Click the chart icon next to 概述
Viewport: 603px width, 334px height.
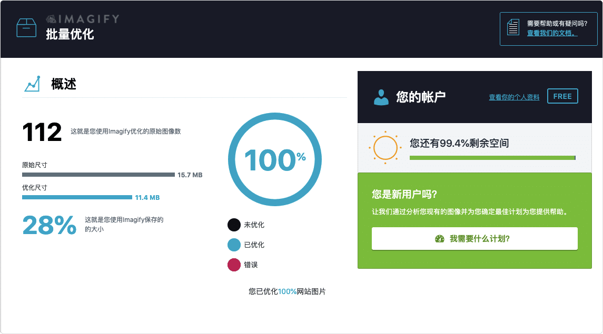[x=32, y=84]
